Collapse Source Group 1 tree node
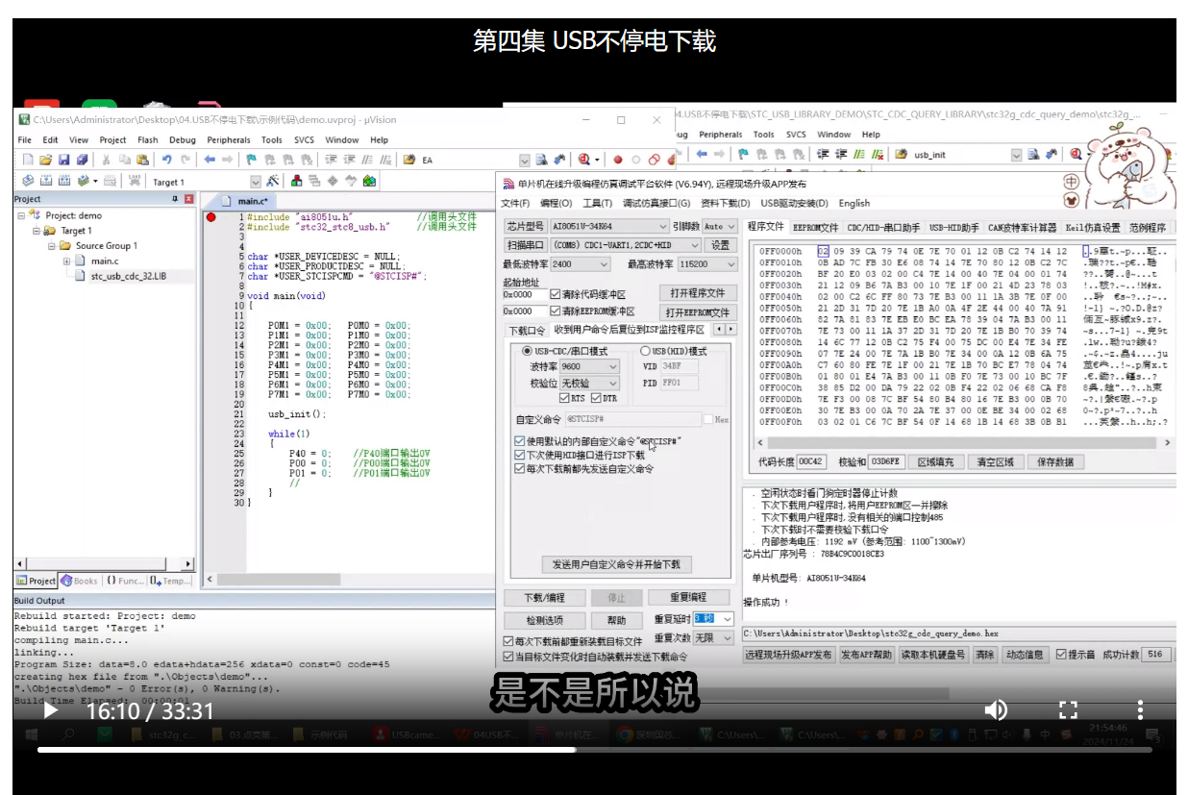 click(53, 246)
